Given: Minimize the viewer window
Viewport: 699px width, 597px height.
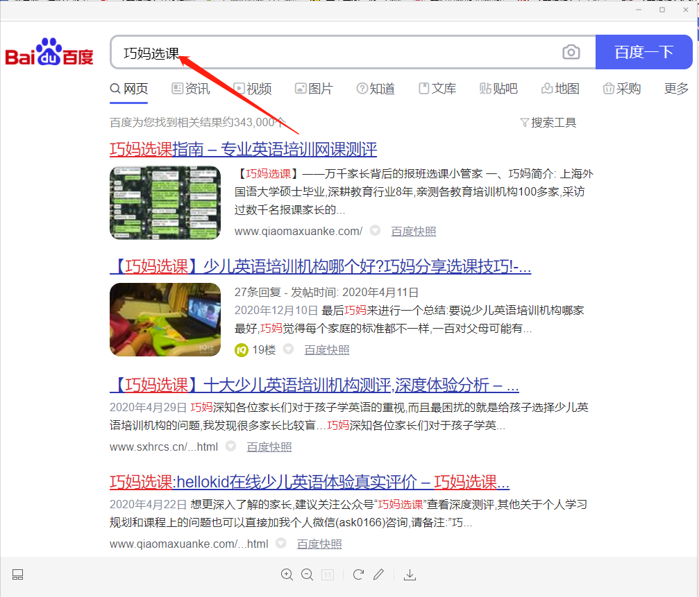Looking at the screenshot, I should click(639, 10).
